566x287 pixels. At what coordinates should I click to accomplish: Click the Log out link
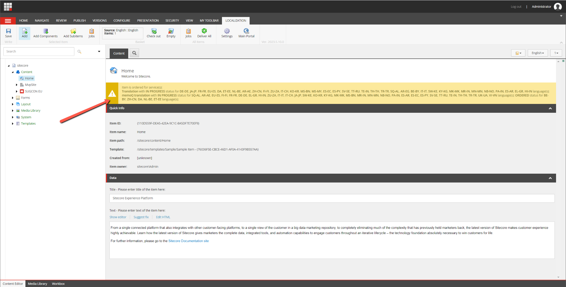[x=516, y=7]
